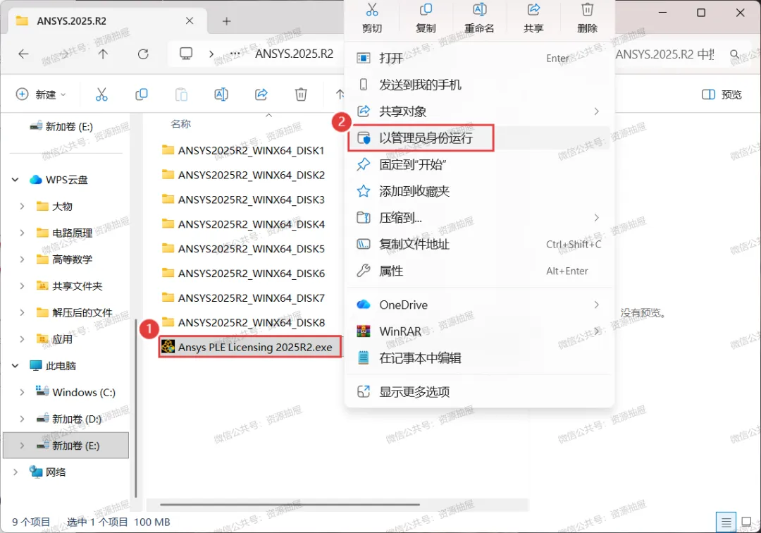Click the toolbar cut scissors icon
Image resolution: width=761 pixels, height=533 pixels.
click(x=101, y=94)
